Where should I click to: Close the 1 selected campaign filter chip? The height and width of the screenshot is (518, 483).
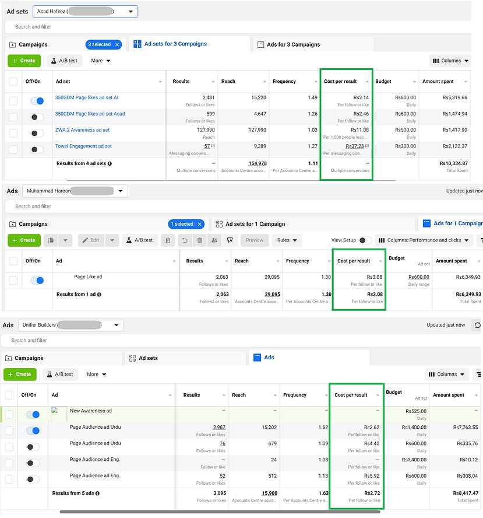tap(200, 224)
